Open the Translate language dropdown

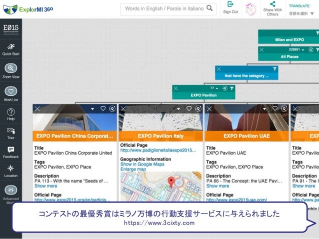point(301,13)
